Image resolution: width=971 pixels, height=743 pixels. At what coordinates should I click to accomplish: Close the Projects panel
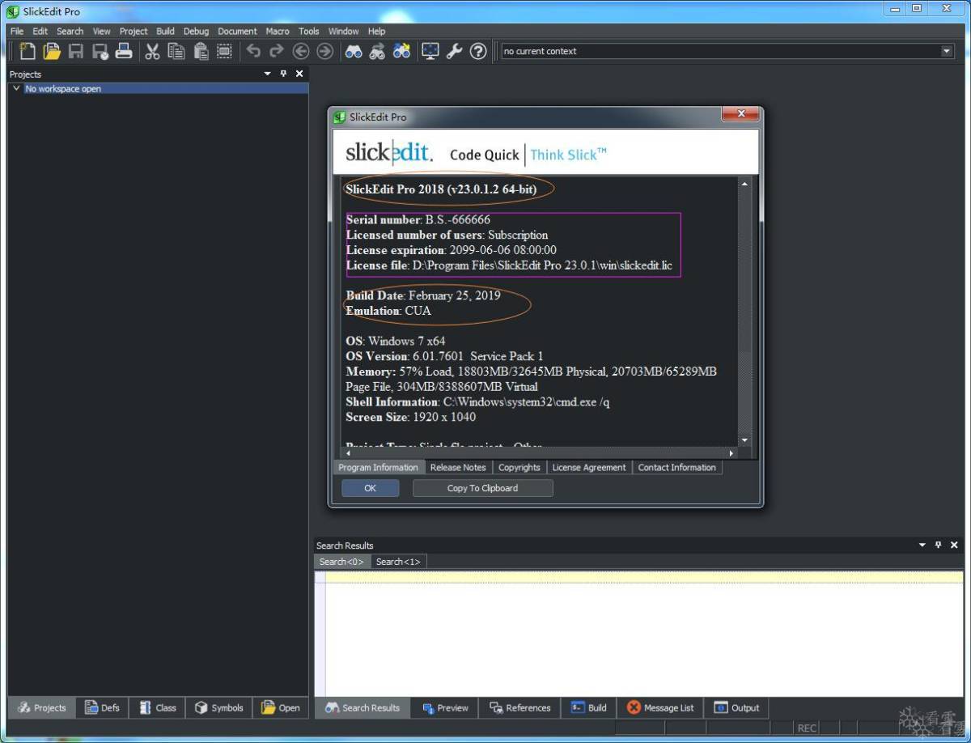tap(299, 74)
